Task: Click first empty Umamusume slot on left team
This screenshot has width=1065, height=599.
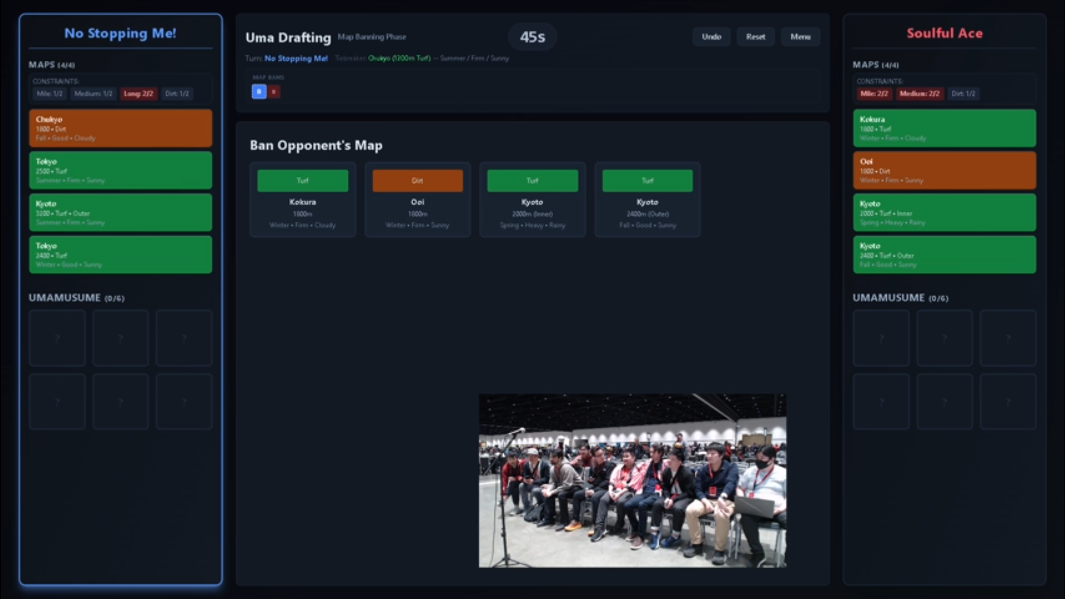Action: point(57,338)
